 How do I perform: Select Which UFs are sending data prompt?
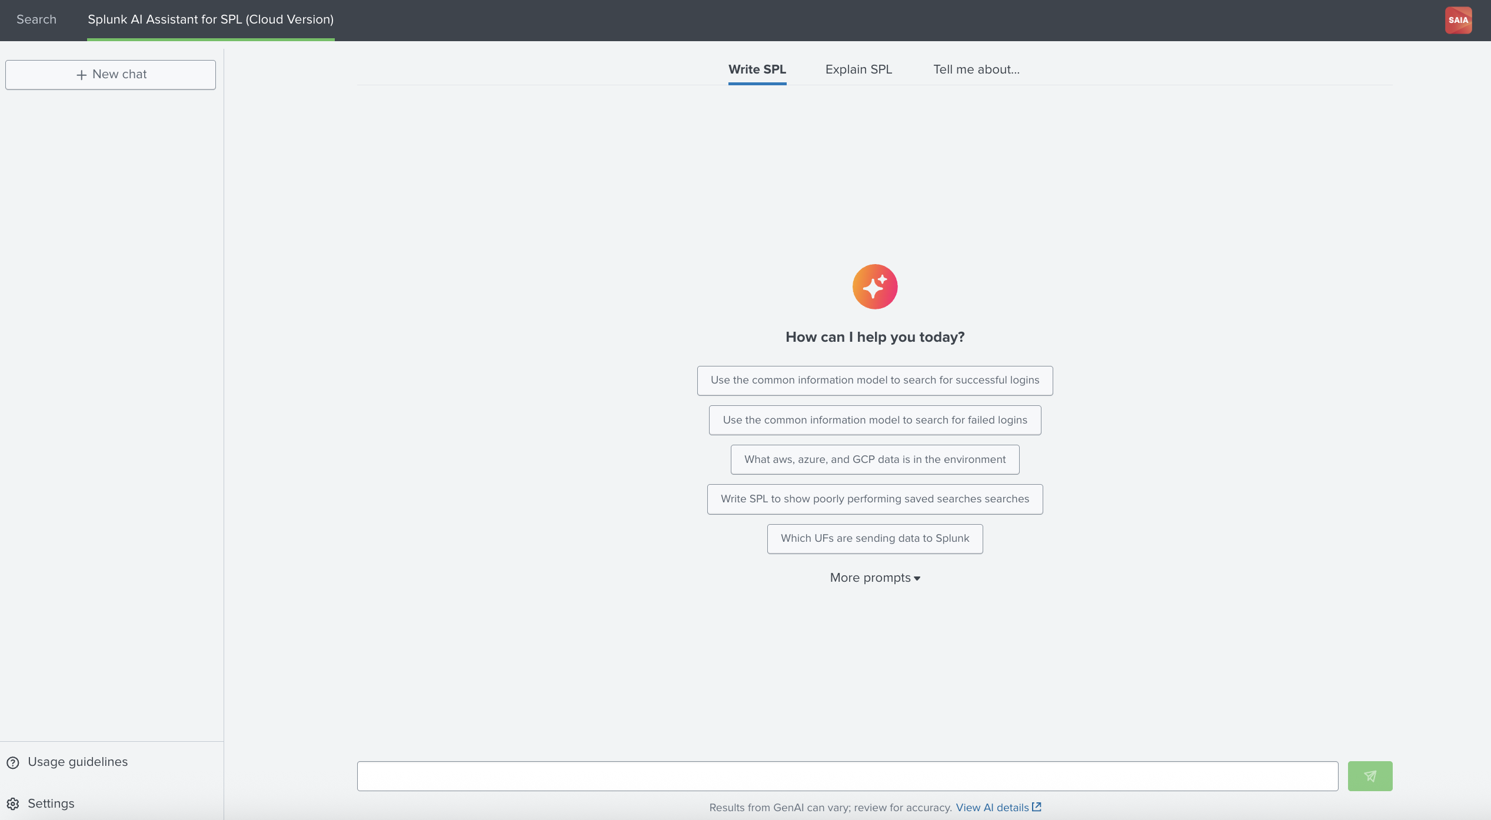[x=875, y=539]
